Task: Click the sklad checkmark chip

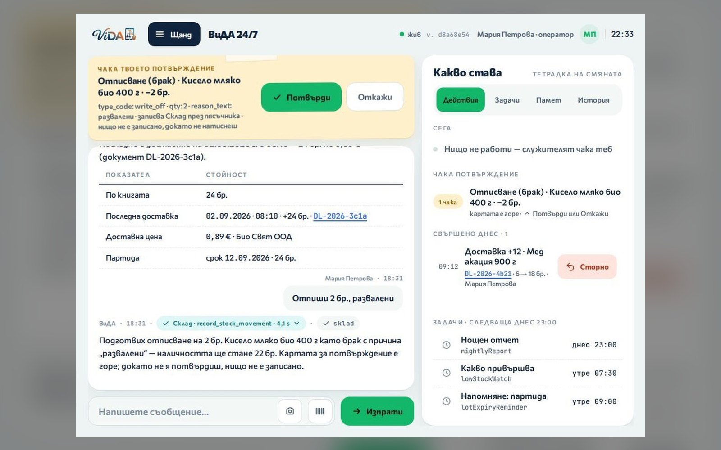Action: point(338,324)
